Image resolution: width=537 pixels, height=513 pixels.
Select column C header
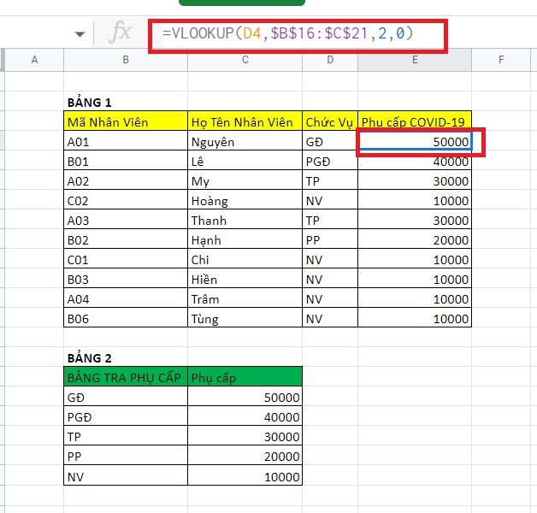(245, 60)
